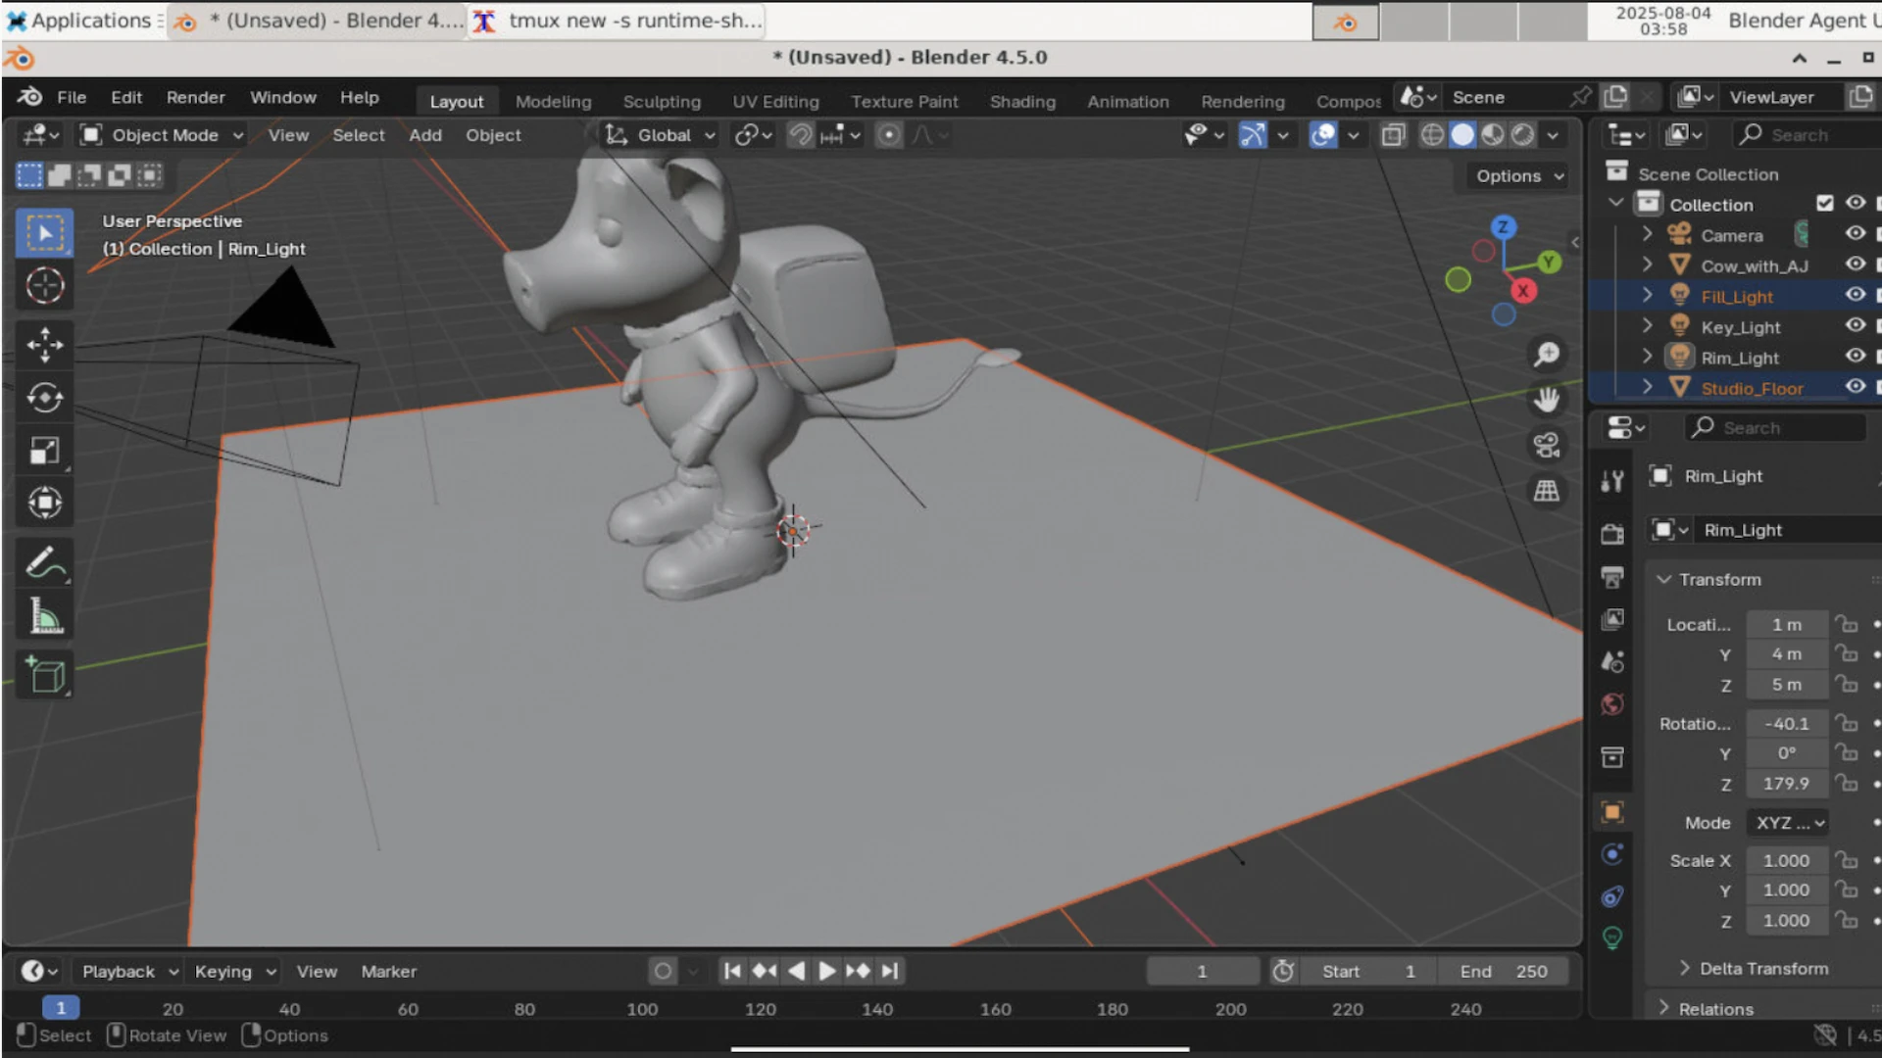Hide Studio_Floor with eye icon
The width and height of the screenshot is (1882, 1058).
click(x=1855, y=387)
